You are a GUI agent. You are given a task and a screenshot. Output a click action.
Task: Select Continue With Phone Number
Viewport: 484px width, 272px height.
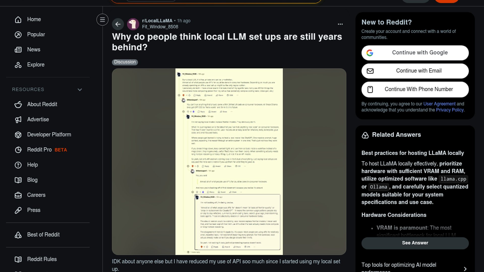[415, 89]
